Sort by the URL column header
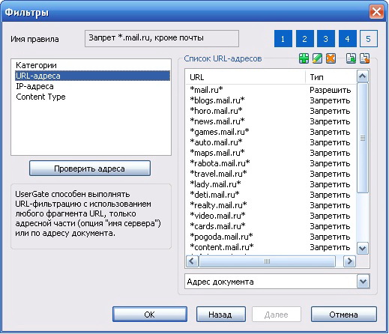Screen dimensions: 389x334 tap(246, 77)
